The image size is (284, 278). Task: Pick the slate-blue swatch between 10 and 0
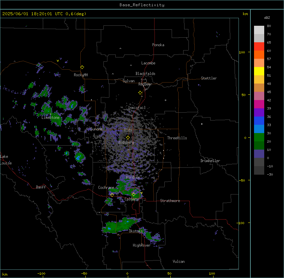pos(259,154)
